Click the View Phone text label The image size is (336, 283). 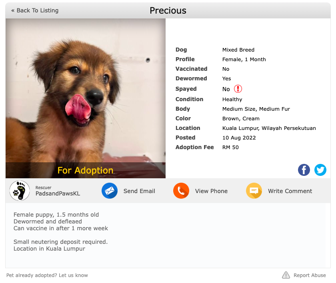tap(211, 191)
